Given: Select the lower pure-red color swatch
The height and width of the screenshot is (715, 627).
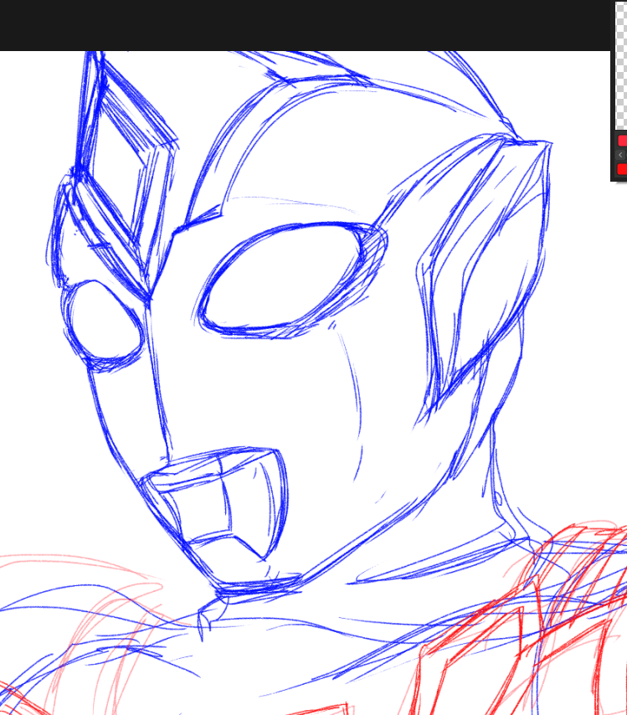Looking at the screenshot, I should click(623, 170).
